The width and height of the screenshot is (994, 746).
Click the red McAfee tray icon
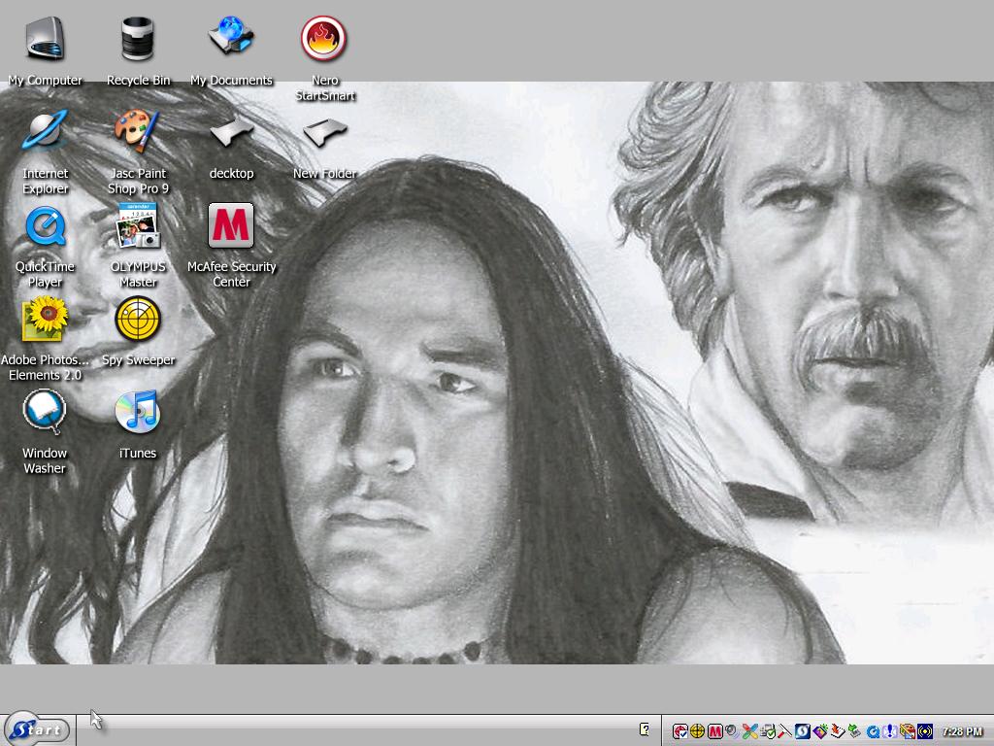(715, 731)
